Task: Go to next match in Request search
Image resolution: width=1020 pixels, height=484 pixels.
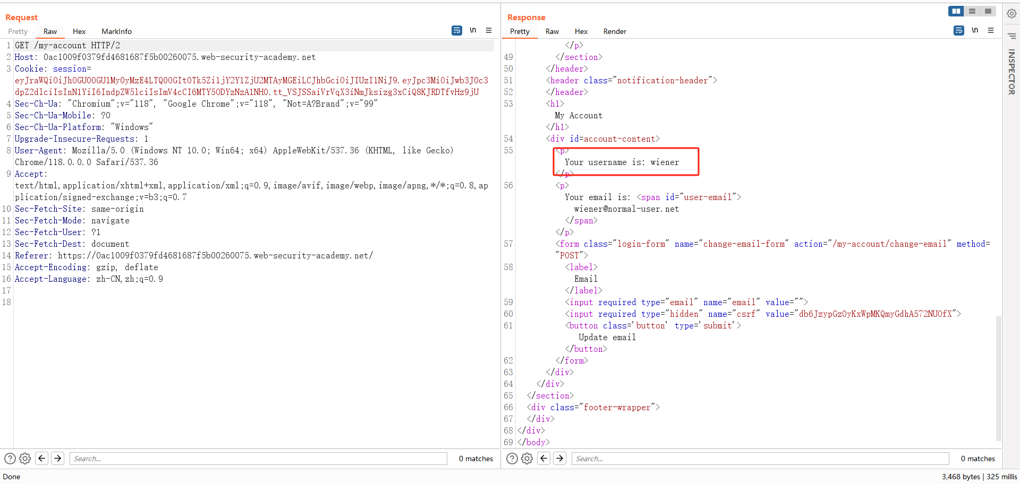Action: pos(58,458)
